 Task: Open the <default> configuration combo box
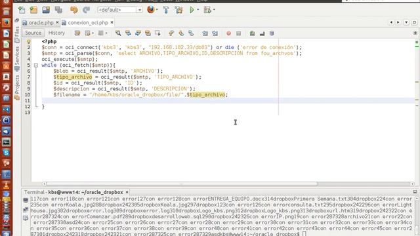(119, 10)
